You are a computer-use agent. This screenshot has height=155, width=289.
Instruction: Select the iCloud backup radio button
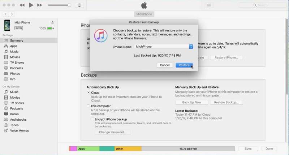(x=88, y=93)
